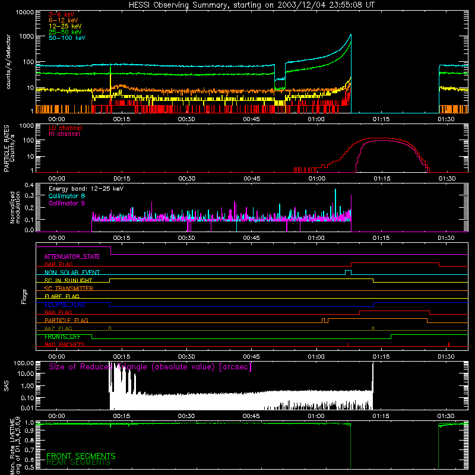Click the green FRONTS_OFF label
This screenshot has width=475, height=475.
tap(62, 337)
